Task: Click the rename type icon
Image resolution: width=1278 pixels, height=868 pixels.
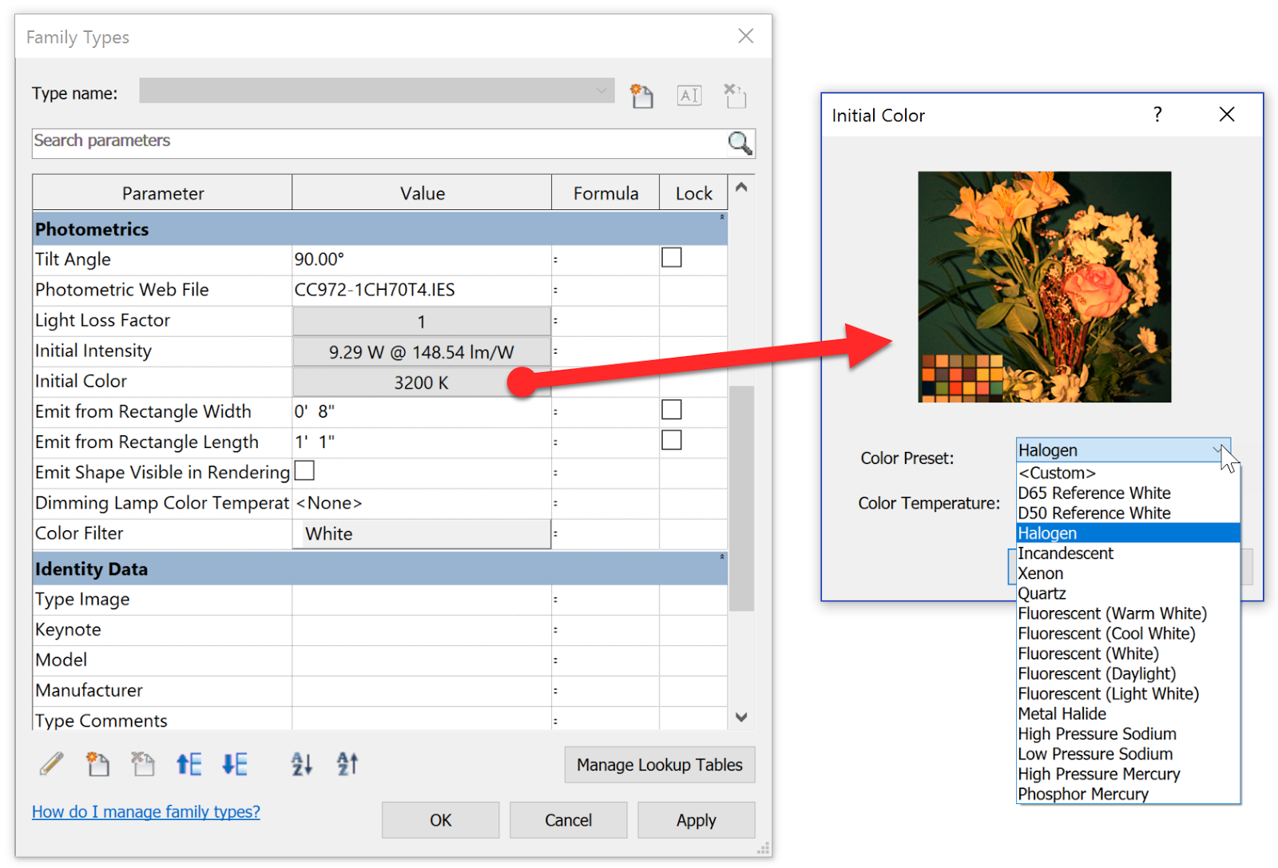Action: tap(689, 95)
